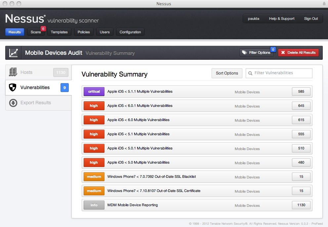Click the 585 count box
328x227 pixels.
[301, 91]
